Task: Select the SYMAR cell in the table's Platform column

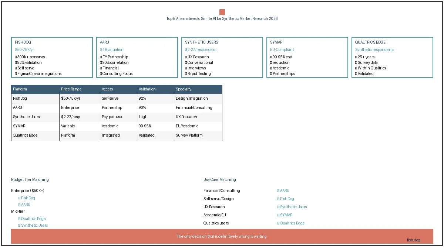Action: (35, 126)
